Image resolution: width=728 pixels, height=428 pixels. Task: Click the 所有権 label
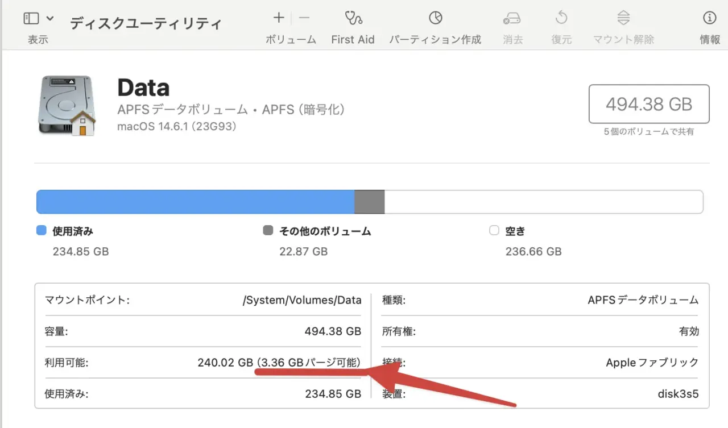pos(399,331)
